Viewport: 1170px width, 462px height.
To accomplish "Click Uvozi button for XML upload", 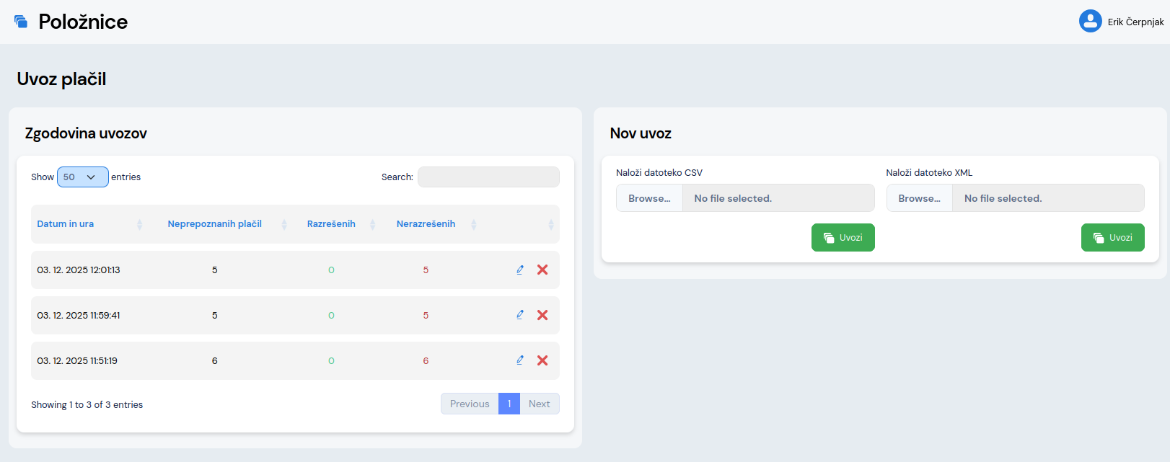I will 1112,237.
